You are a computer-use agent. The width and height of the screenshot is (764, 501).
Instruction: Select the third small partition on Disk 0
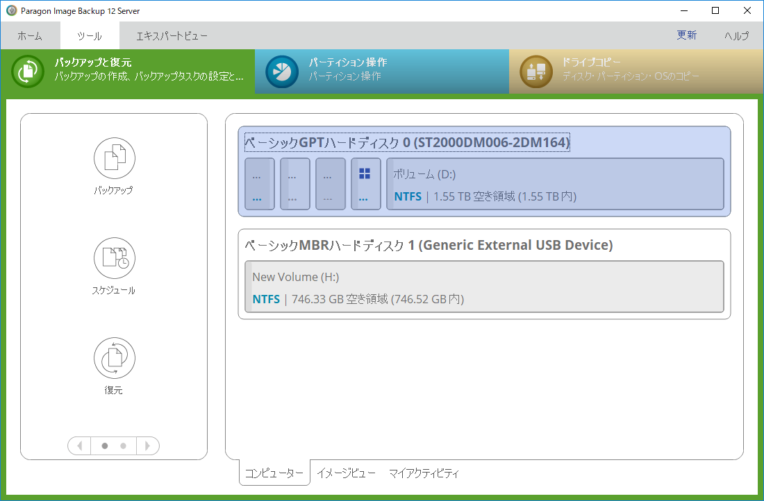(330, 184)
